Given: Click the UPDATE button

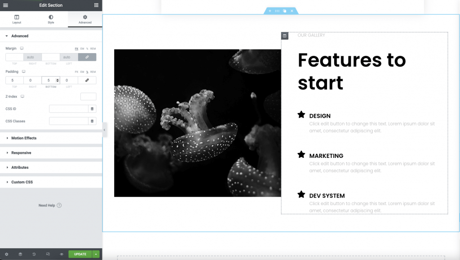Looking at the screenshot, I should pyautogui.click(x=80, y=254).
